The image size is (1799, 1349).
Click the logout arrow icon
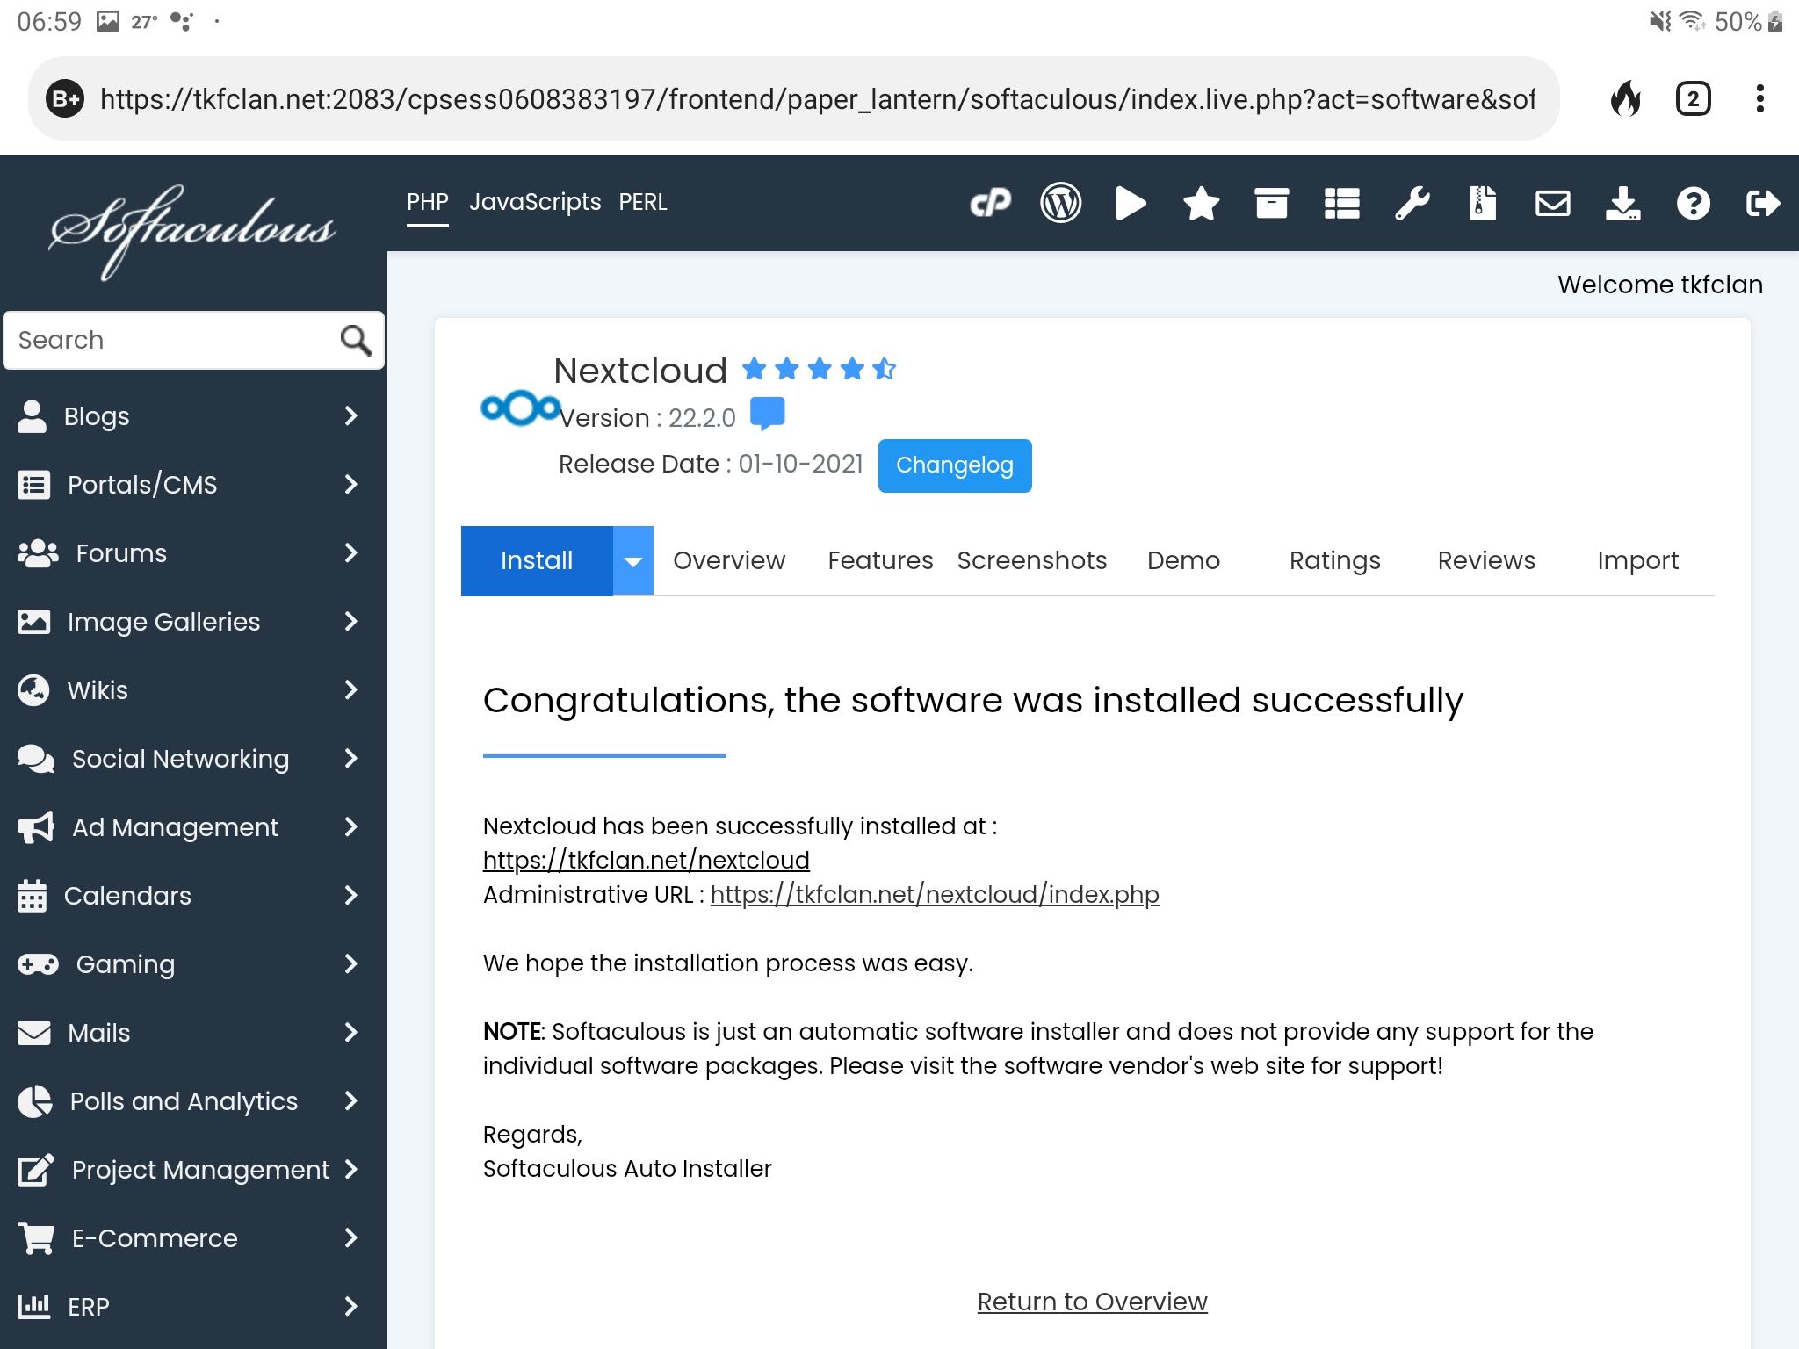pyautogui.click(x=1762, y=204)
